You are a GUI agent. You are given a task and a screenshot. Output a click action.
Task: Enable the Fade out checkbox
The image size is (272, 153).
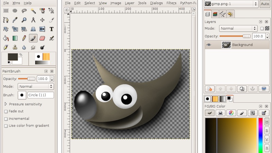pos(6,112)
